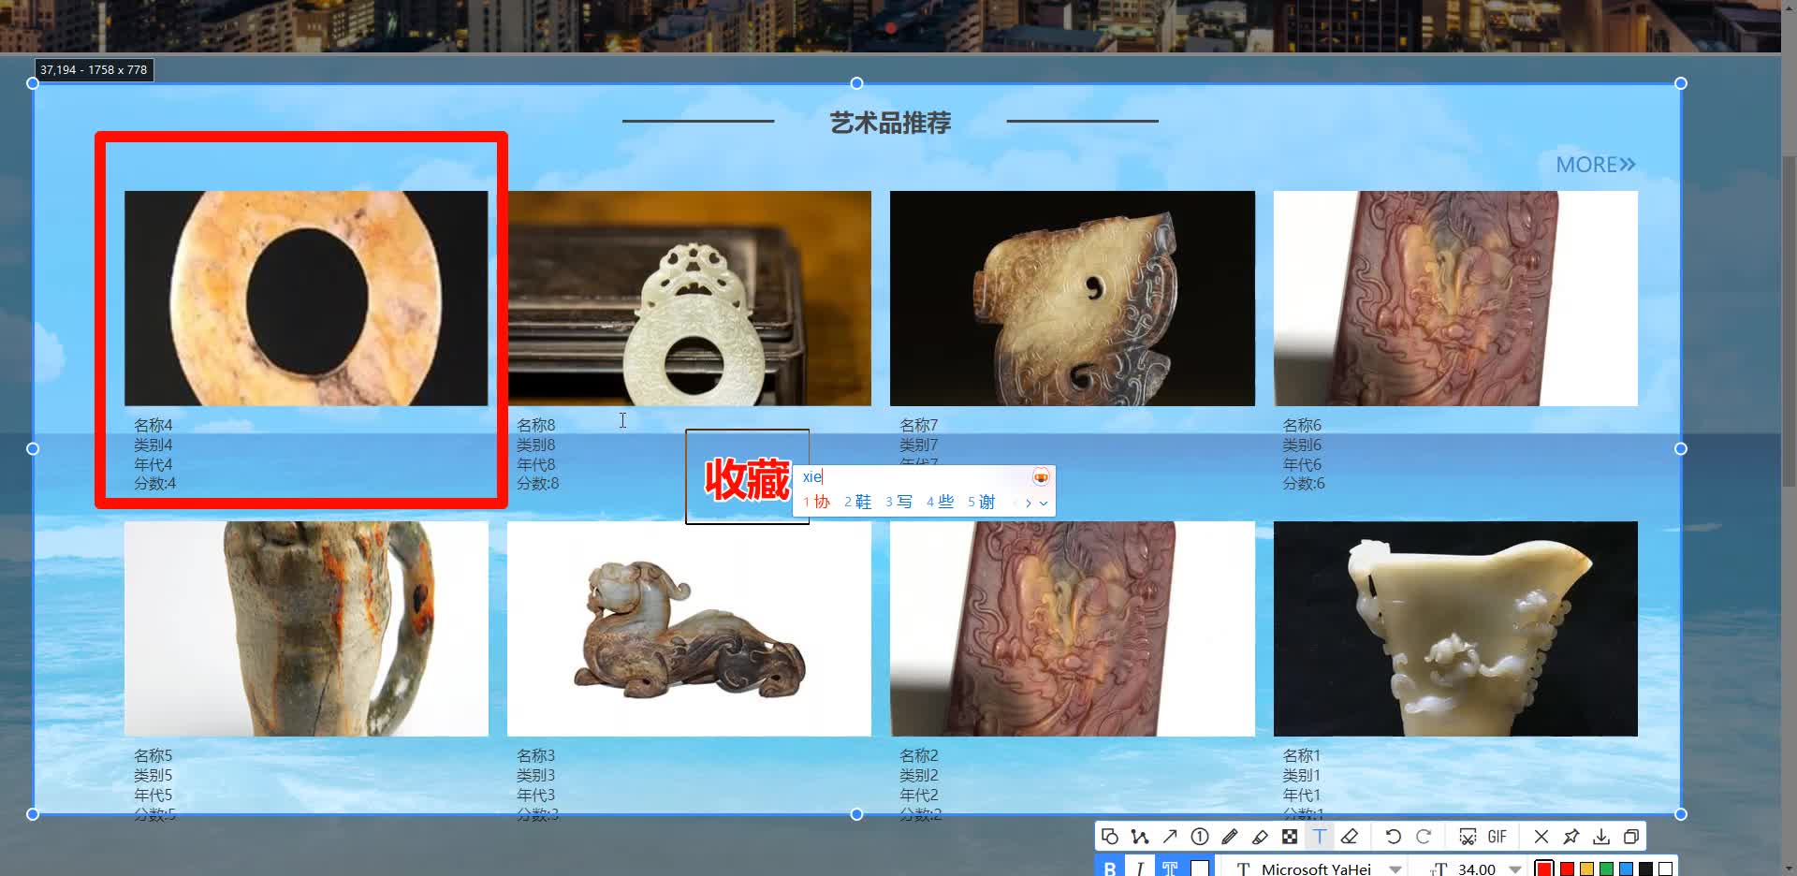Viewport: 1797px width, 876px height.
Task: Open the 名称5 jade cup image
Action: tap(306, 629)
